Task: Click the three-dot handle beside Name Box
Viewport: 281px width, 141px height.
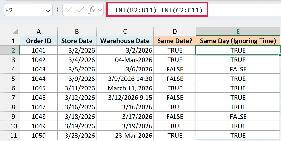Action: point(58,10)
